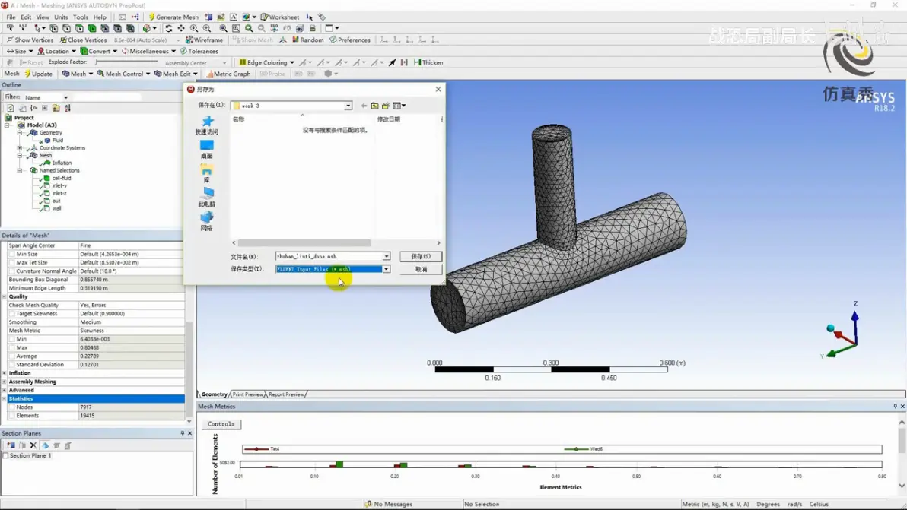This screenshot has height=510, width=907.
Task: Click the Tolerances toolbar item
Action: coord(199,51)
